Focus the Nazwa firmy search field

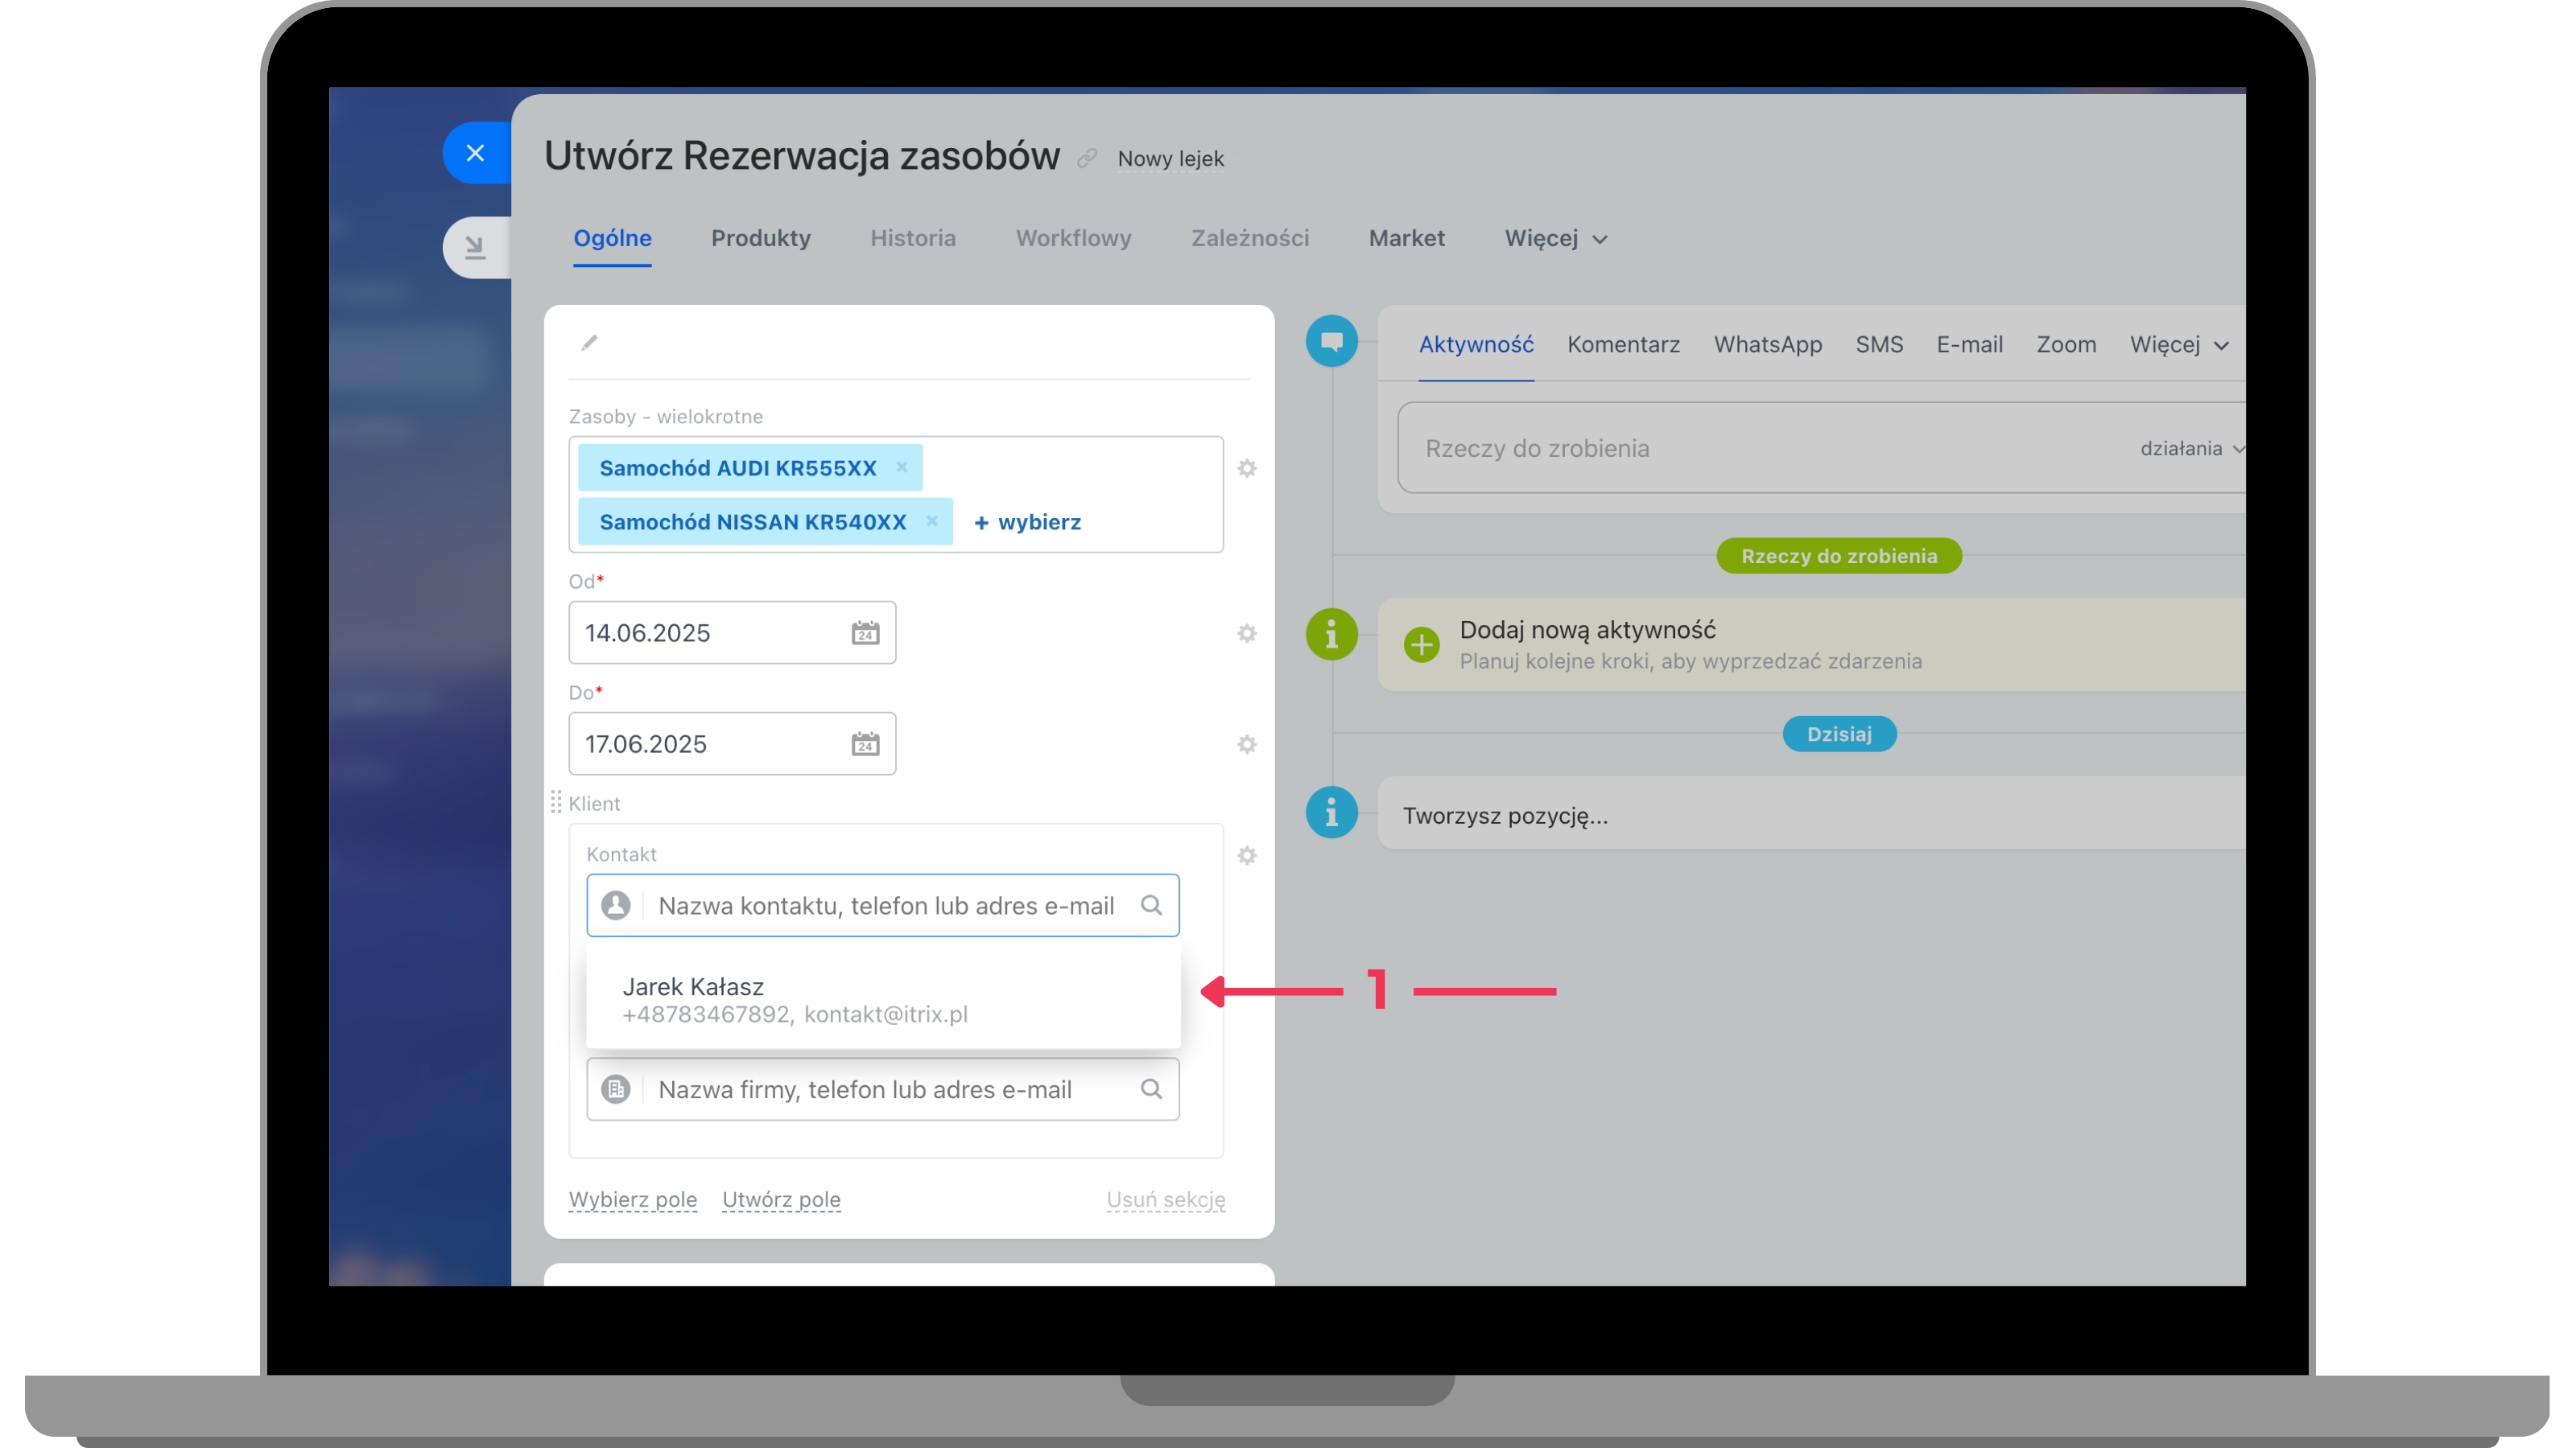[x=883, y=1089]
